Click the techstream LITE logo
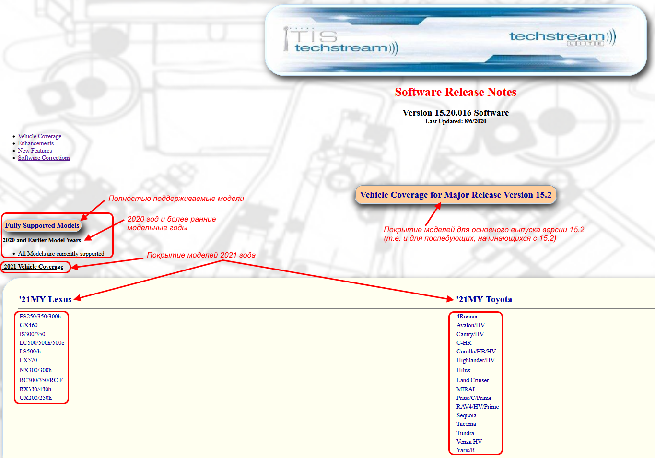This screenshot has width=655, height=458. pos(562,37)
